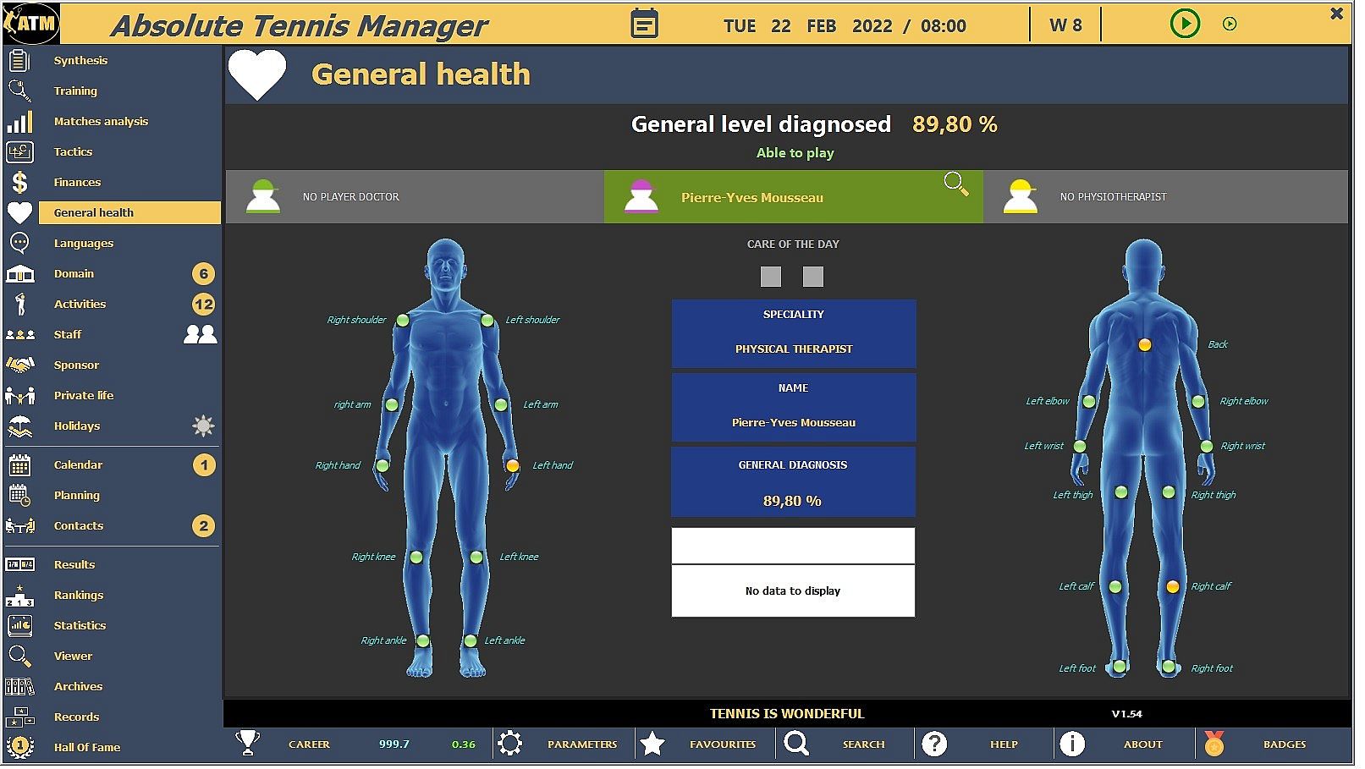
Task: Open the Finances page
Action: [x=78, y=183]
